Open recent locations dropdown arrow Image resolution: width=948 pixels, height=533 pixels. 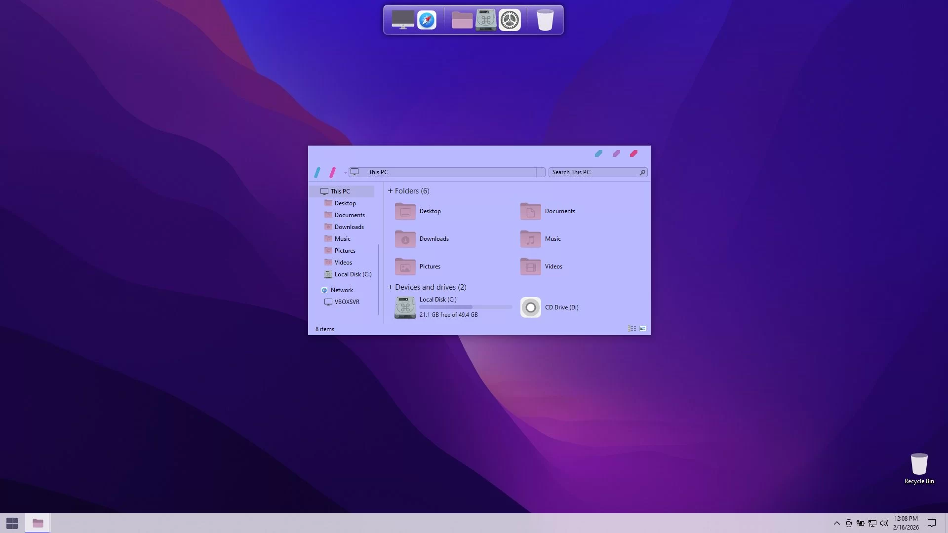tap(345, 173)
